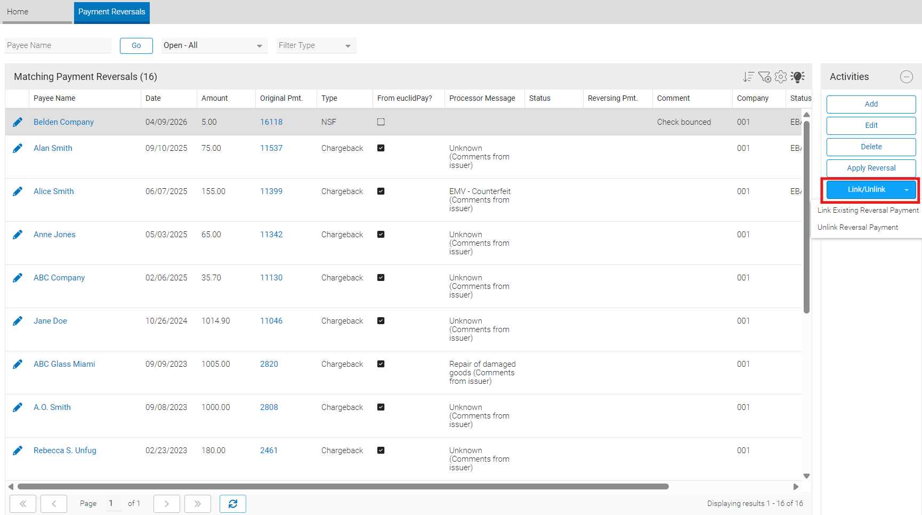This screenshot has width=922, height=515.
Task: Edit the Anne Jones row with pencil
Action: [x=18, y=235]
